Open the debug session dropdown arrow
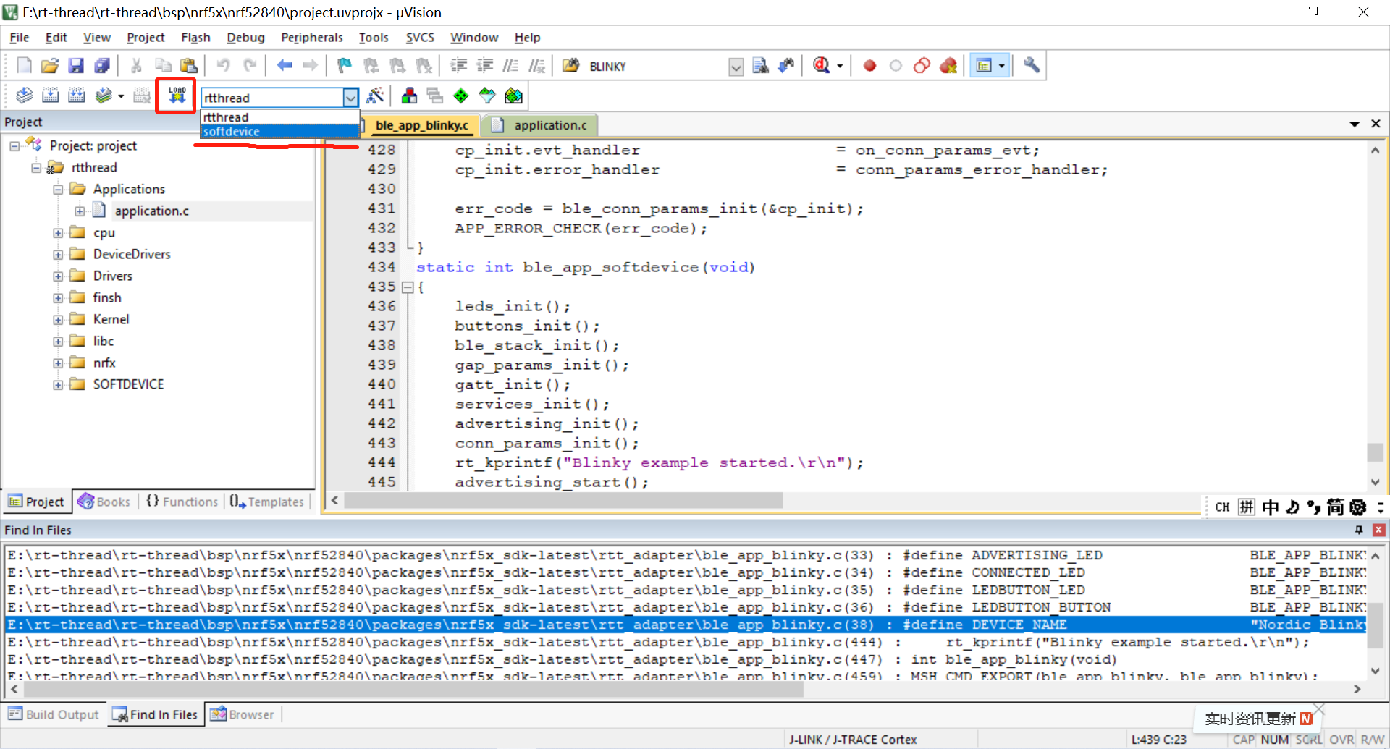Viewport: 1390px width, 749px height. 840,67
